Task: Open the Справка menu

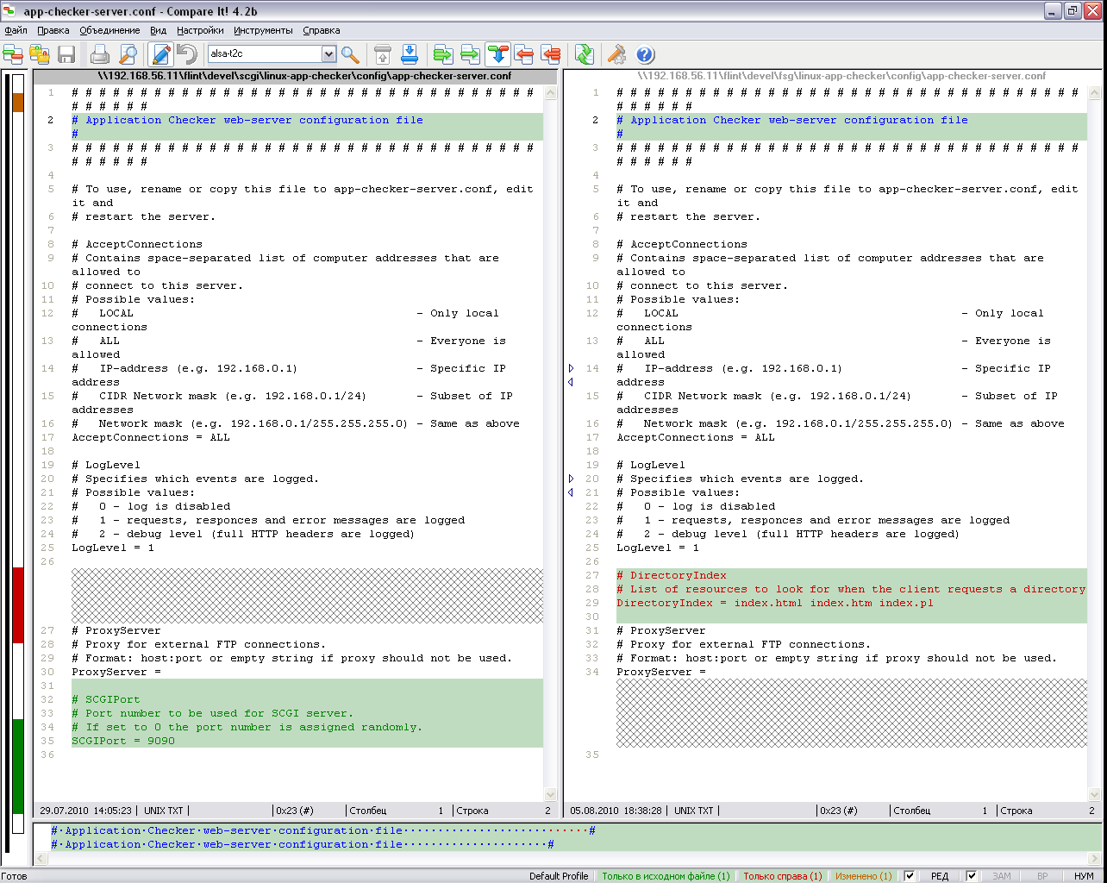Action: click(322, 30)
